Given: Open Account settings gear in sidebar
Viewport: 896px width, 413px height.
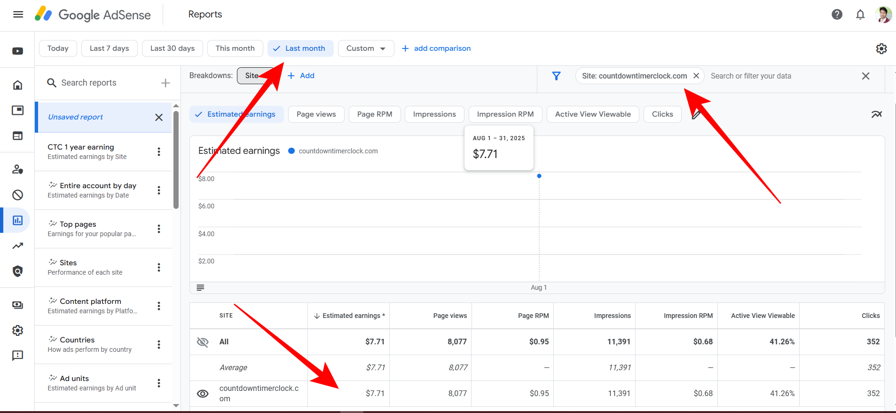Looking at the screenshot, I should click(x=18, y=330).
